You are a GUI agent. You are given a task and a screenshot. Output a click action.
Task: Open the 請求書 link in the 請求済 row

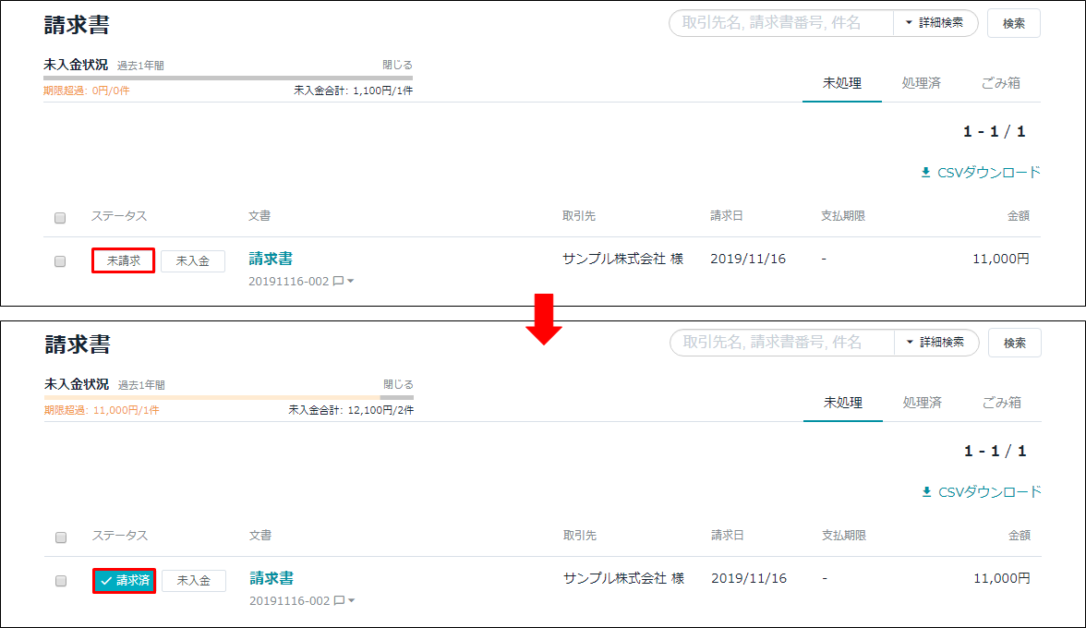coord(271,578)
